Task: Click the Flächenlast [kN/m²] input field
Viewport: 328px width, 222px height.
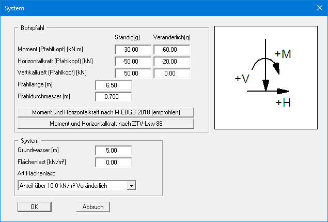Action: coord(114,162)
